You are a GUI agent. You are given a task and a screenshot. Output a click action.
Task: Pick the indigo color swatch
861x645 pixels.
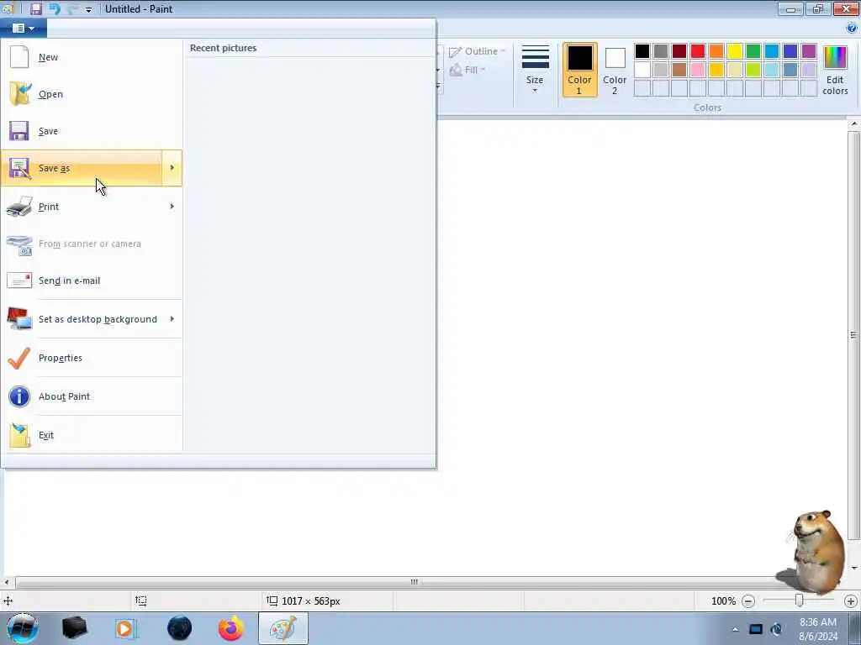coord(790,51)
